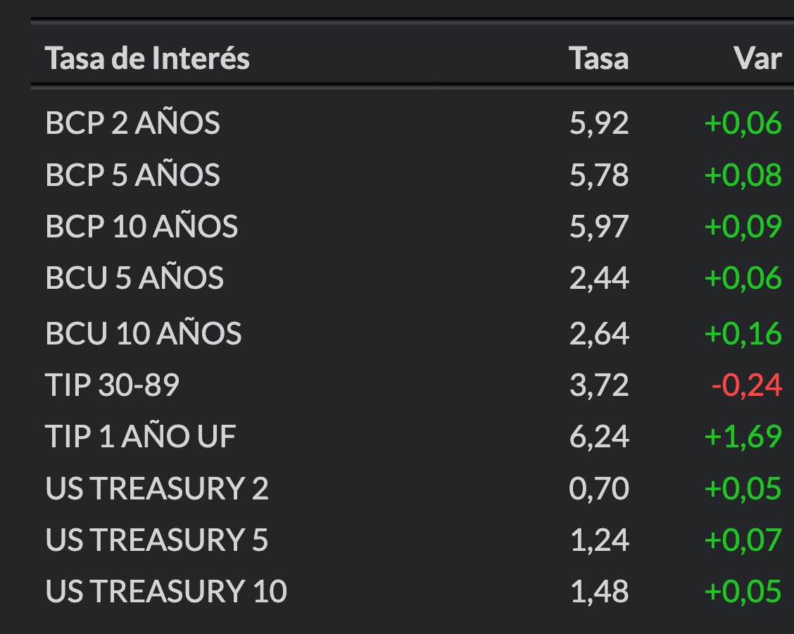Screen dimensions: 794x634
Task: Click the green +1,69 variation value
Action: [x=743, y=437]
